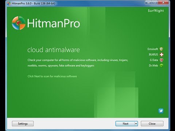Minimize the HitmanPro window
The height and width of the screenshot is (131, 175).
(x=148, y=3)
